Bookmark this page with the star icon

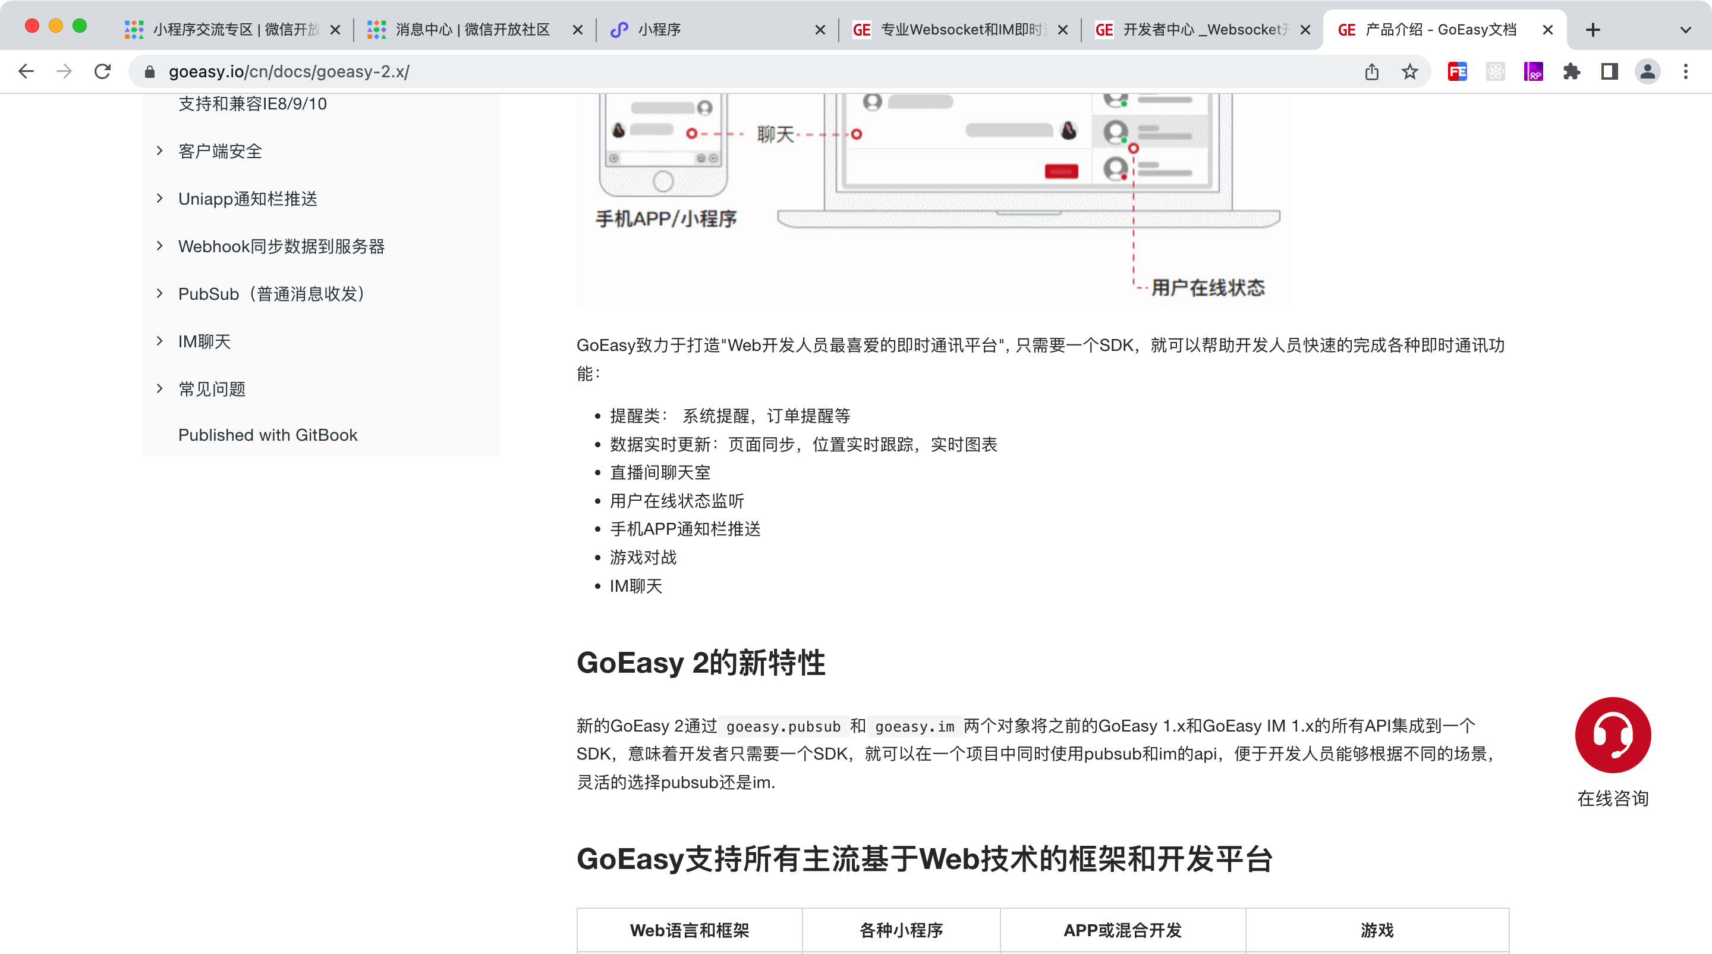[x=1409, y=72]
